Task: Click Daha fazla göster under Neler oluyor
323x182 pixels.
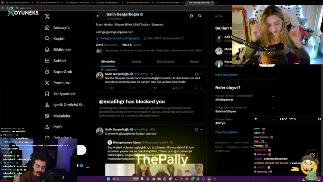Action: (x=226, y=132)
